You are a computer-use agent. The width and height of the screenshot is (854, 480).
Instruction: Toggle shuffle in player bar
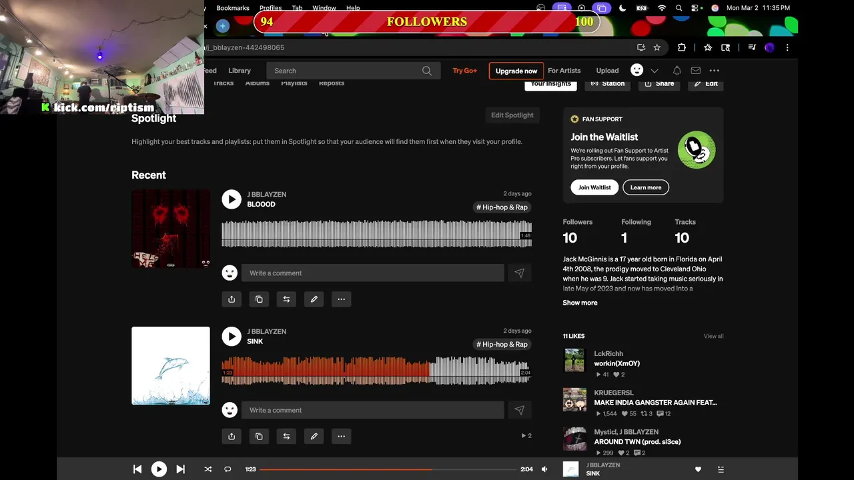point(207,469)
